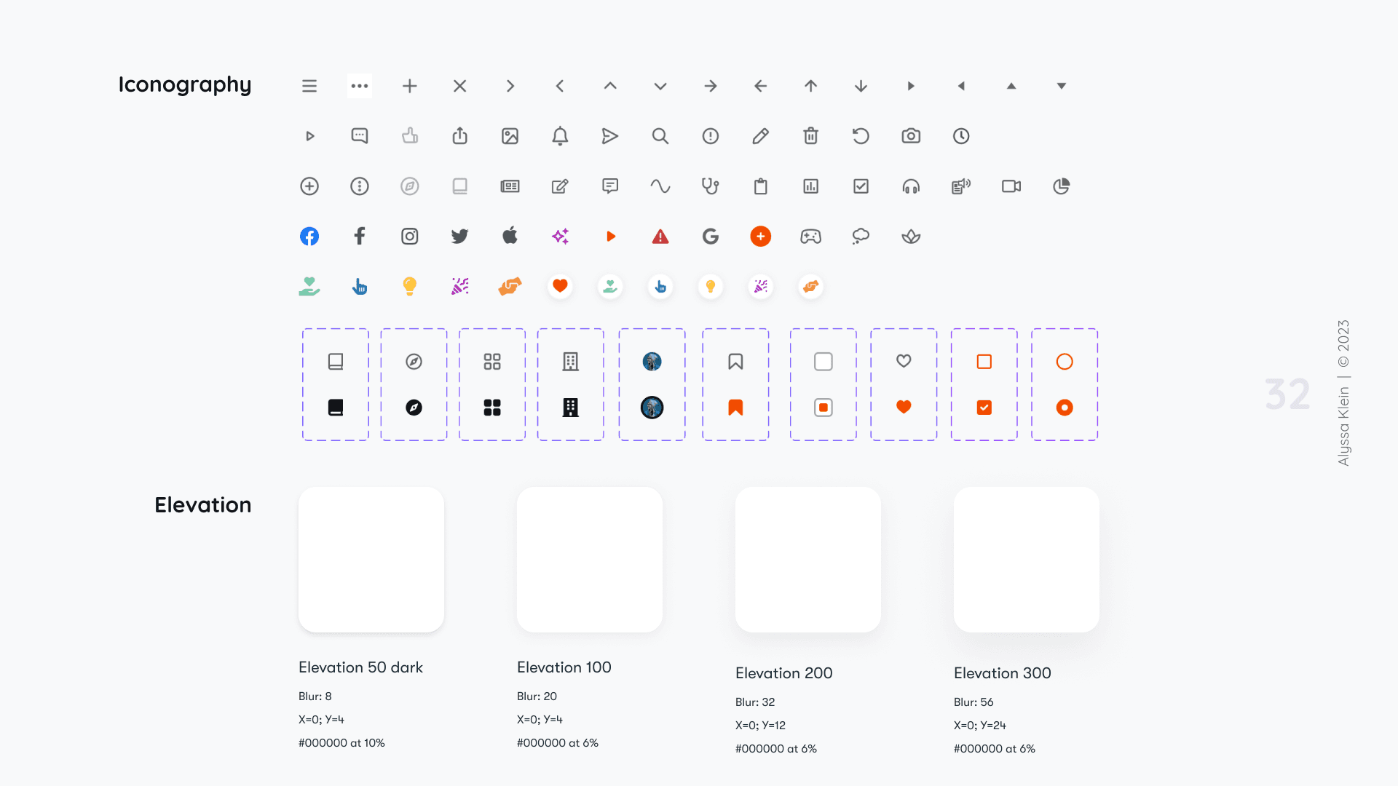The width and height of the screenshot is (1398, 786).
Task: Click the trash delete icon
Action: [810, 136]
